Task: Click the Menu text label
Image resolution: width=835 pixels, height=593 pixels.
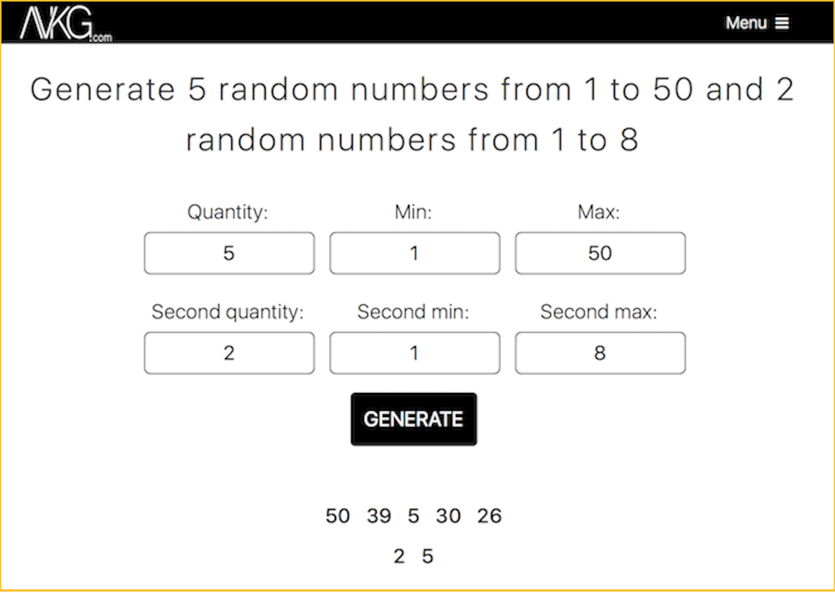Action: click(746, 23)
